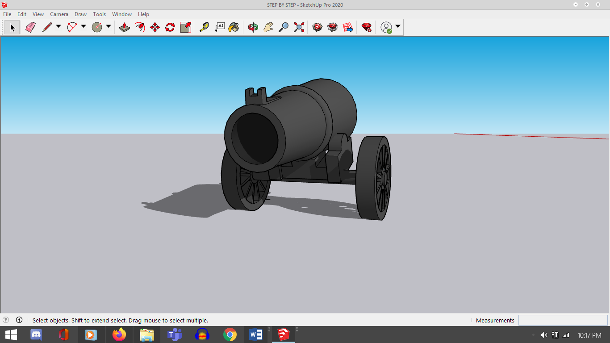Expand the Line tool dropdown arrow
The width and height of the screenshot is (610, 343).
tap(58, 27)
